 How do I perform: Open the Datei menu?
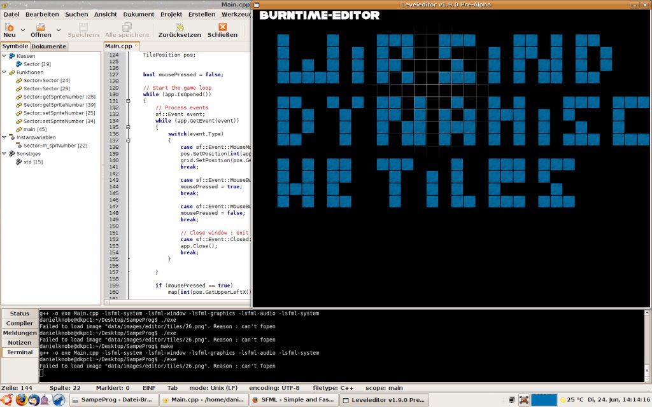tap(11, 14)
